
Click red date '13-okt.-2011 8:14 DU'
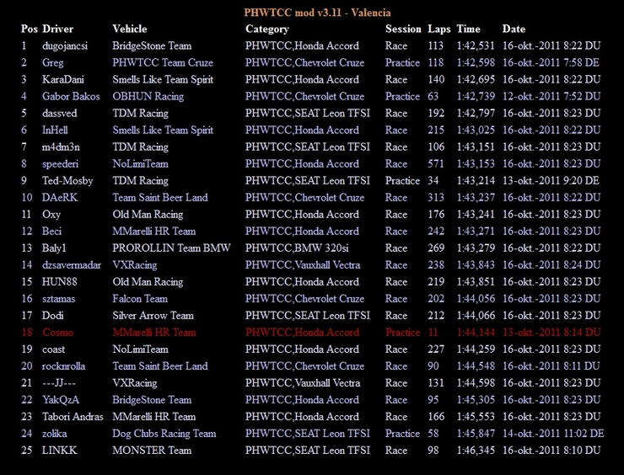pyautogui.click(x=551, y=333)
